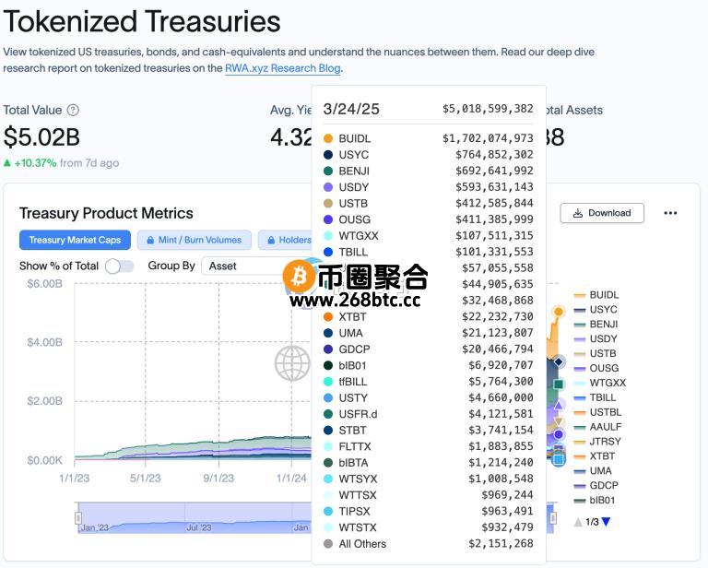Click the BUIDL value $1,702,074,973
The width and height of the screenshot is (708, 568).
point(488,138)
